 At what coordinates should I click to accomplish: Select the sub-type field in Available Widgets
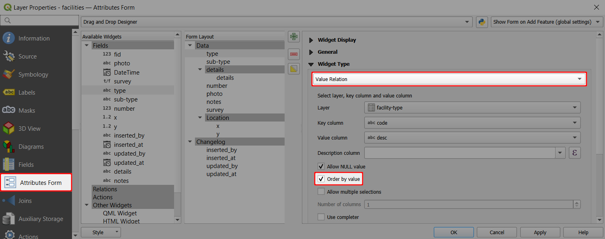pos(125,99)
